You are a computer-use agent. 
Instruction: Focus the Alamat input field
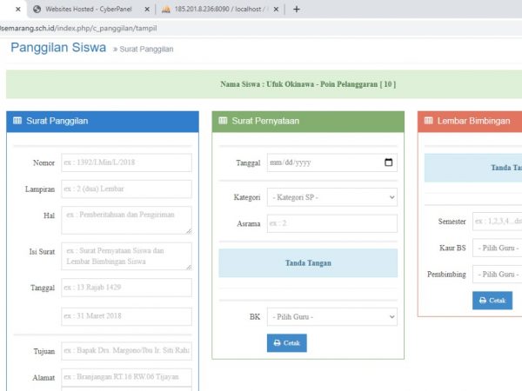pyautogui.click(x=126, y=377)
